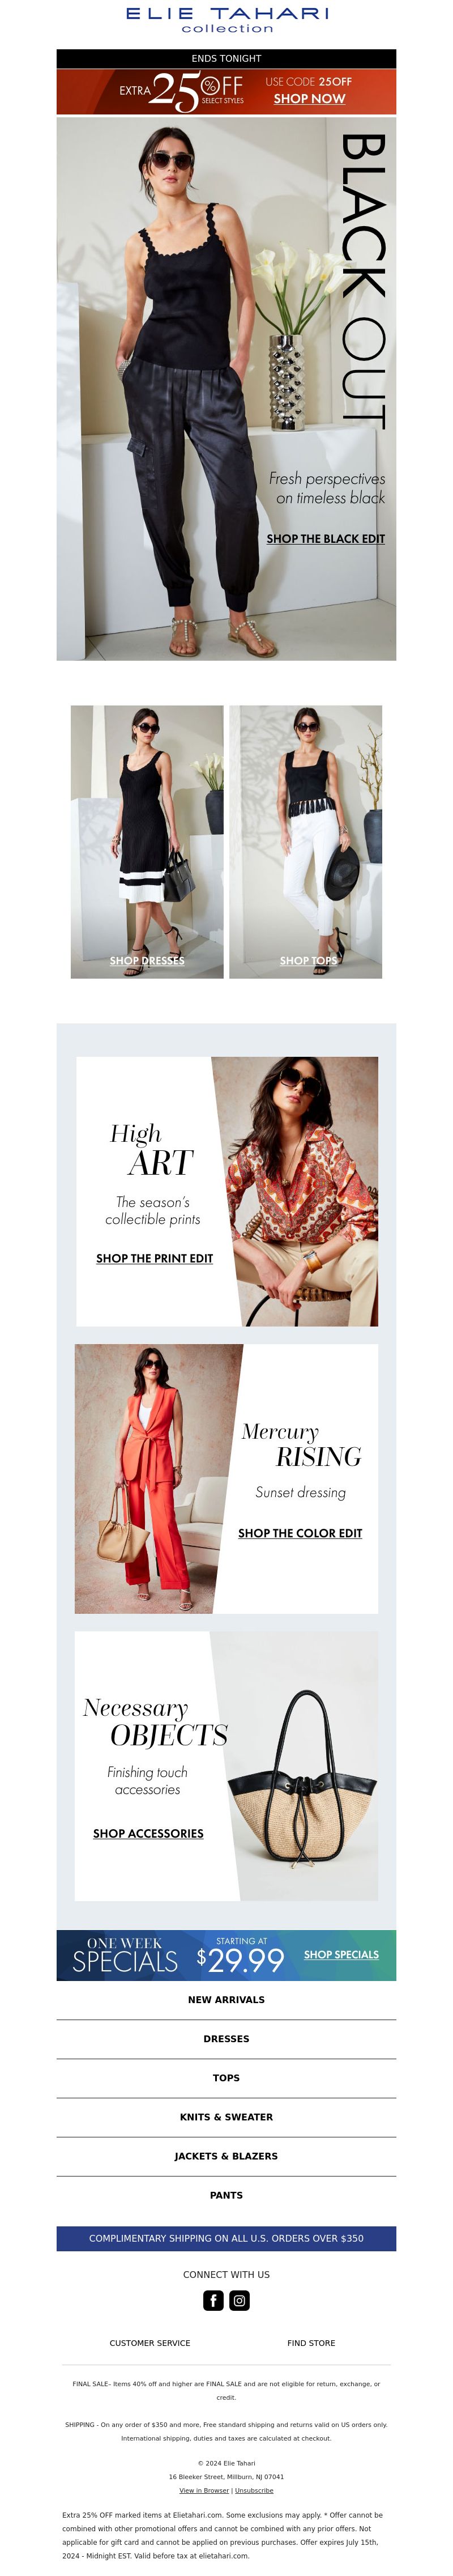
Task: Select the PANTS menu item
Action: click(226, 2195)
